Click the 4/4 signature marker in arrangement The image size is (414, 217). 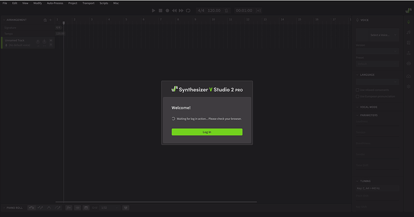tap(58, 28)
